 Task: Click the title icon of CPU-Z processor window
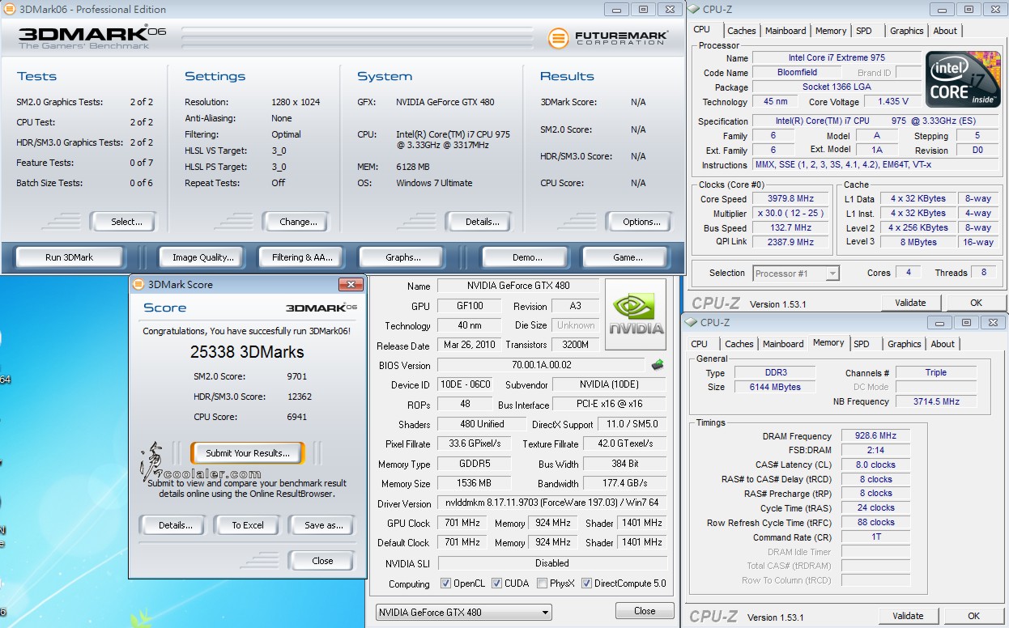click(694, 10)
